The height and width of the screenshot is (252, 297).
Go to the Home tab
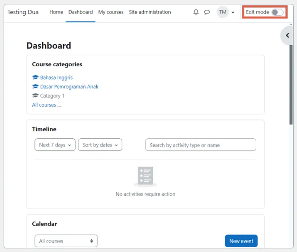tap(56, 12)
